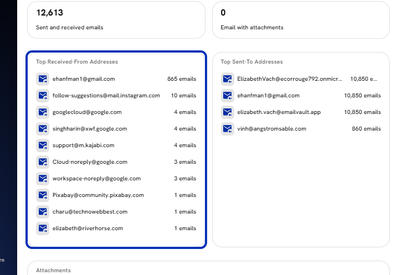This screenshot has width=396, height=275.
Task: Select support@m.kajabi.com address
Action: coord(83,146)
